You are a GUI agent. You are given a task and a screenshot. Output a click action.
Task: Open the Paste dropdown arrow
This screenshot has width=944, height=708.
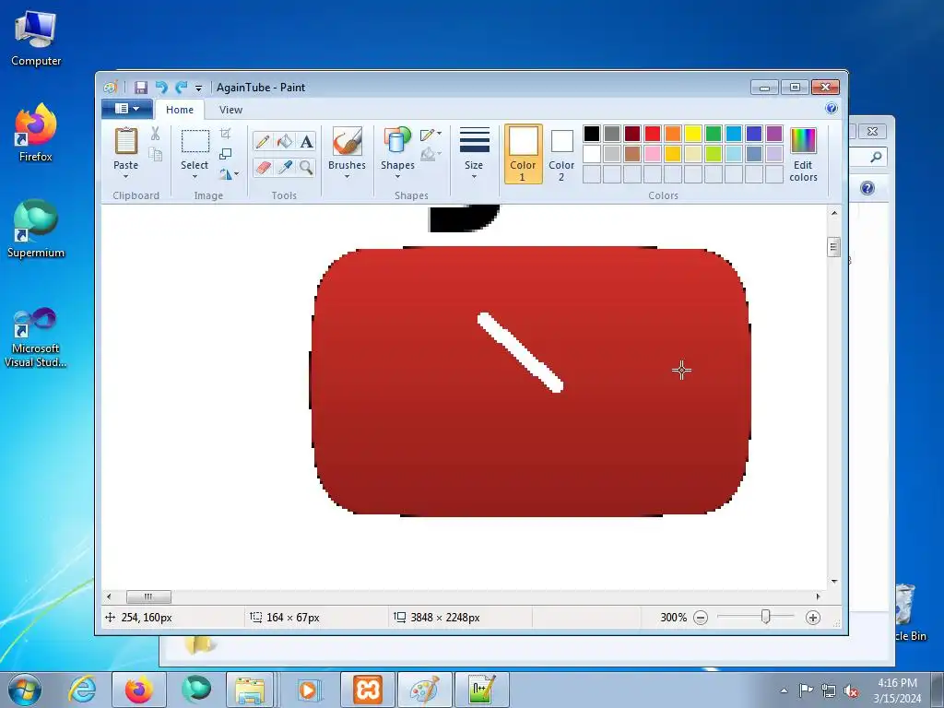point(125,176)
